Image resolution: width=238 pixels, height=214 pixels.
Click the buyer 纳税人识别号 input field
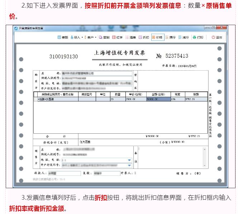tap(97, 78)
